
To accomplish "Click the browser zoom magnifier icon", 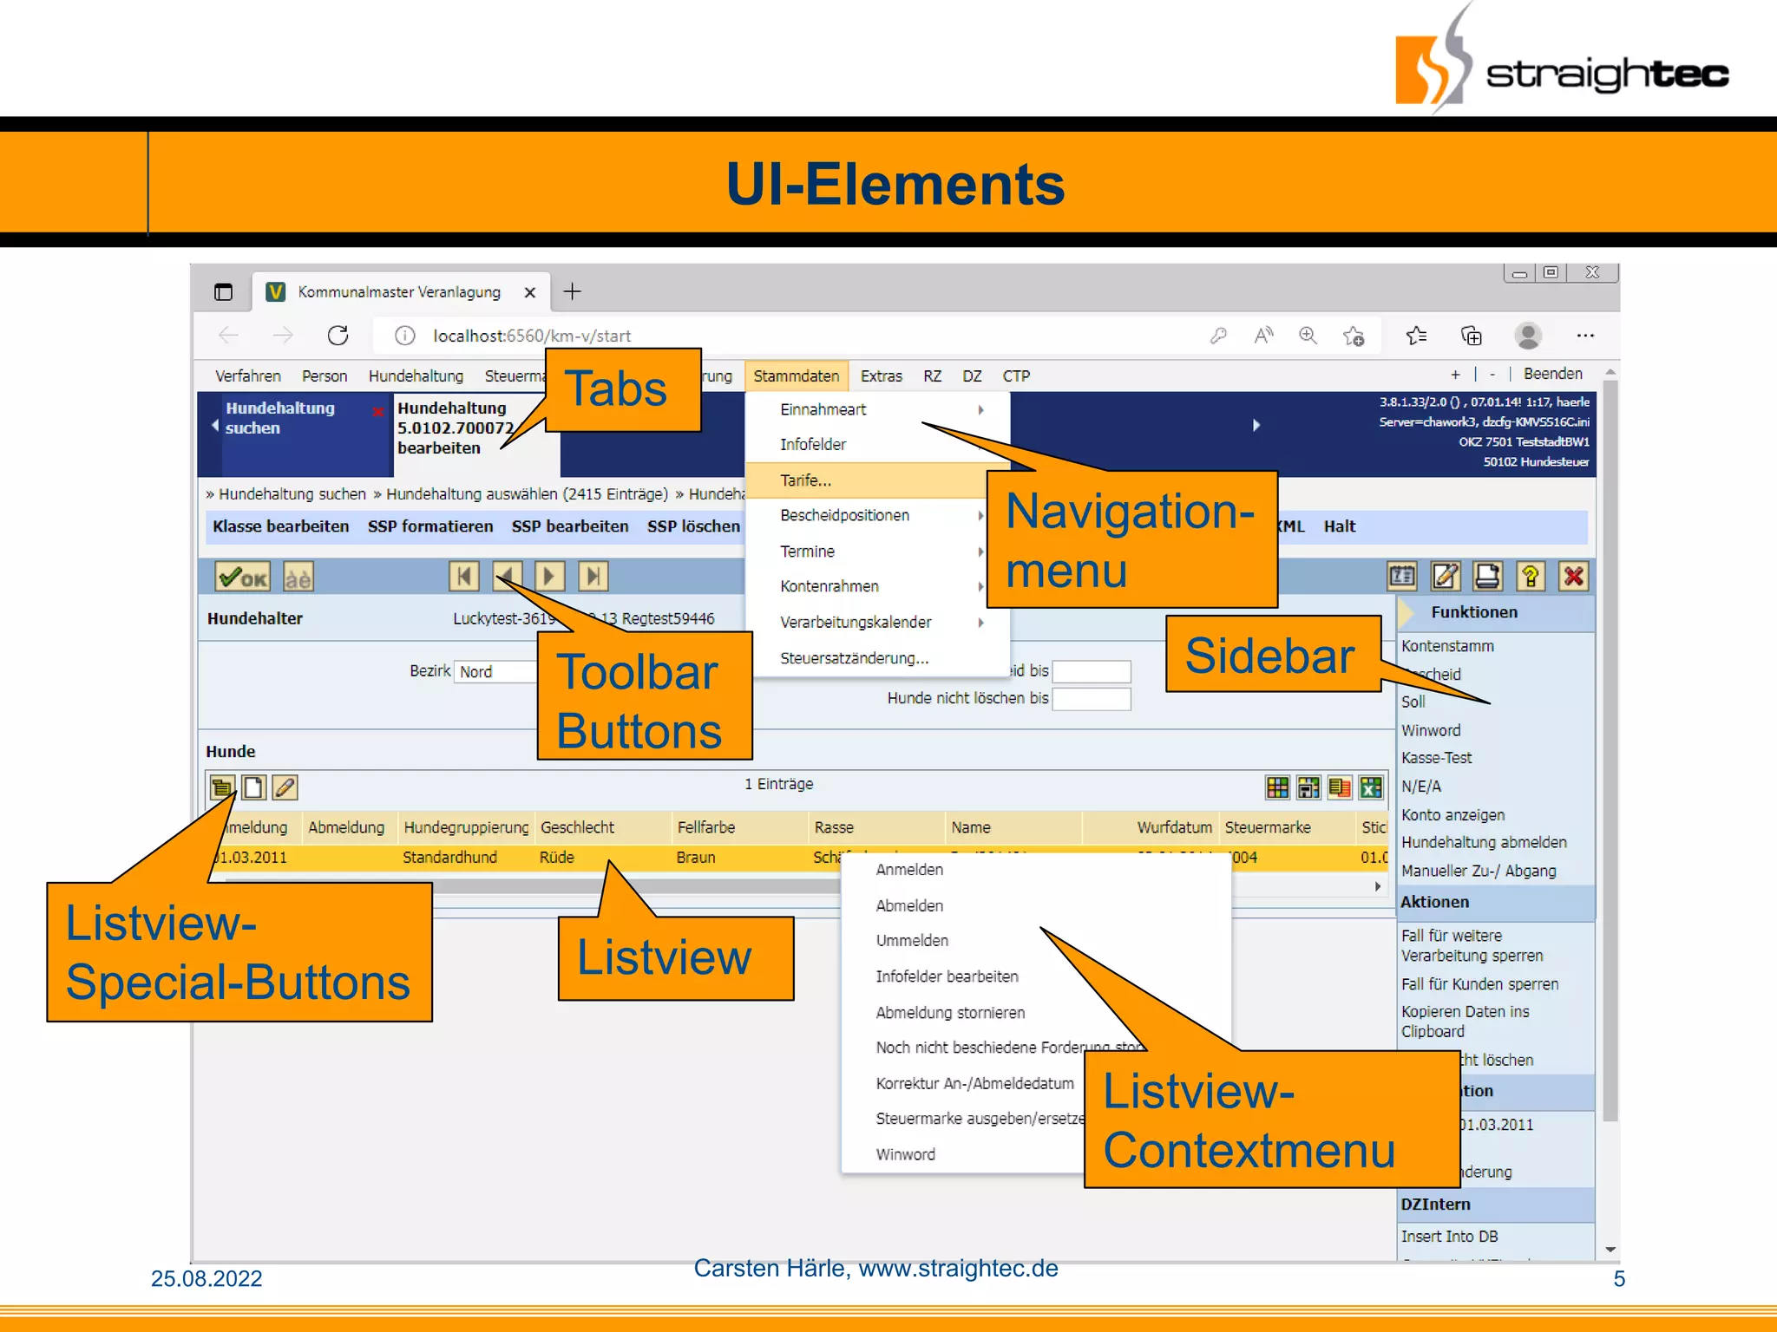I will point(1308,336).
